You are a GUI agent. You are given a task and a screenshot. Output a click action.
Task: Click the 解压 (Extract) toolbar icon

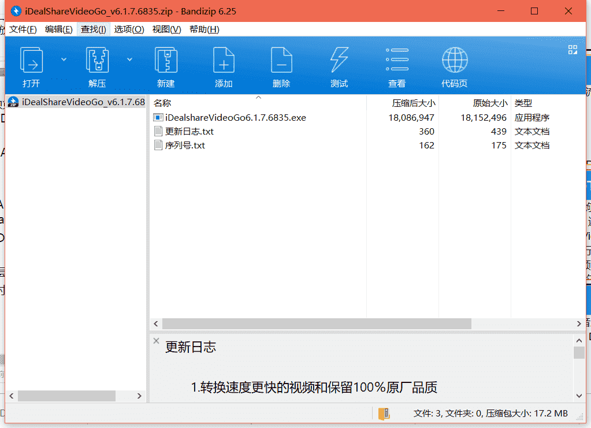pyautogui.click(x=97, y=60)
